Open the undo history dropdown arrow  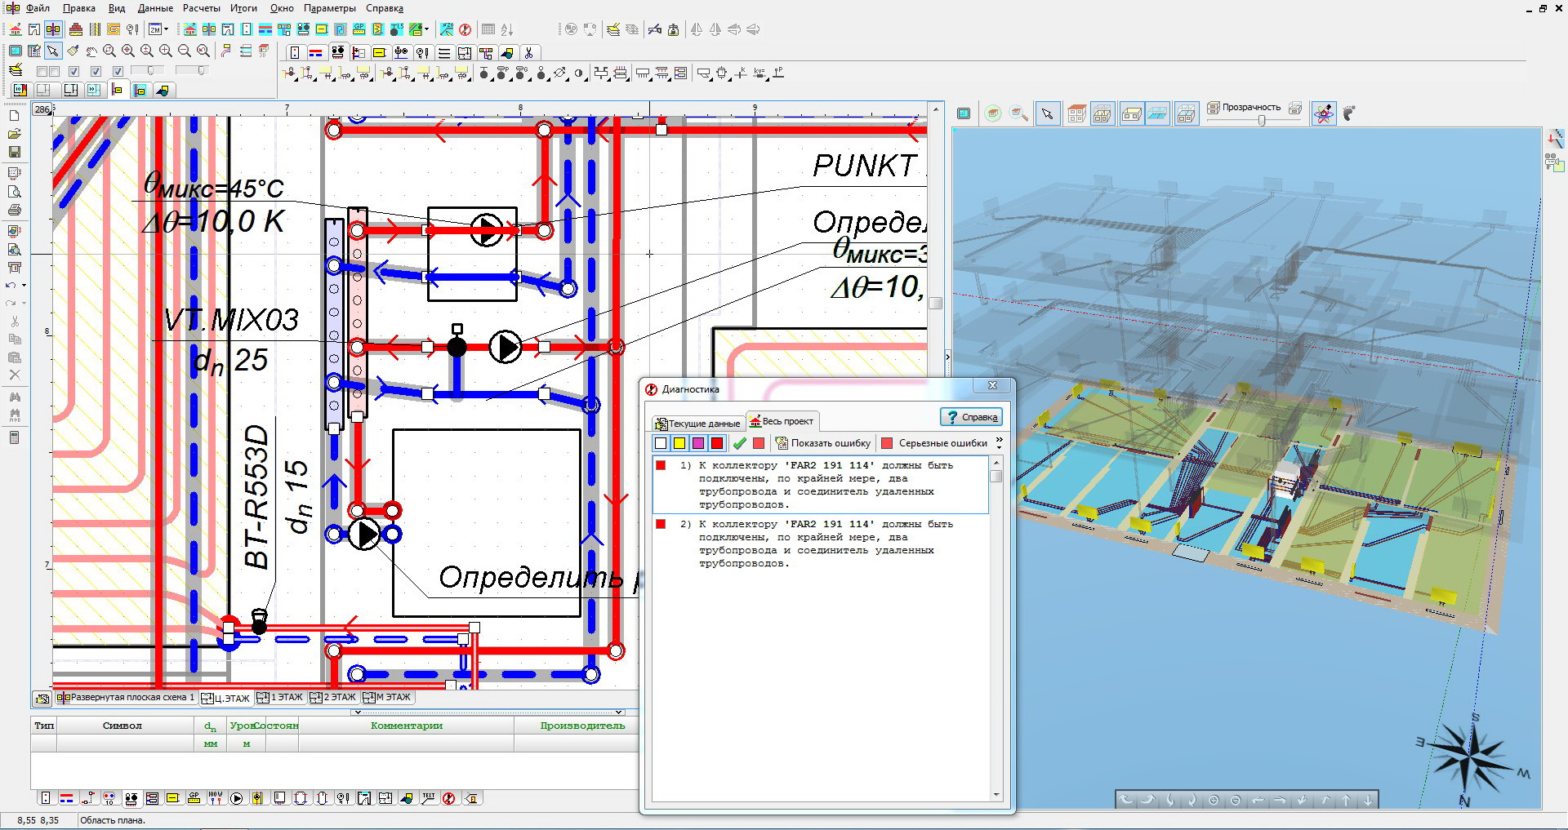pos(24,286)
